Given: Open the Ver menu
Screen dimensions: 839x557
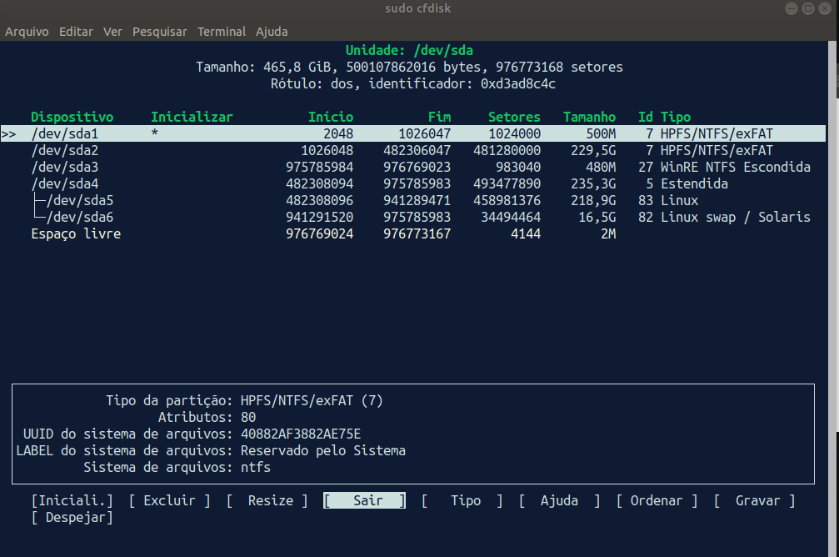Looking at the screenshot, I should tap(112, 32).
